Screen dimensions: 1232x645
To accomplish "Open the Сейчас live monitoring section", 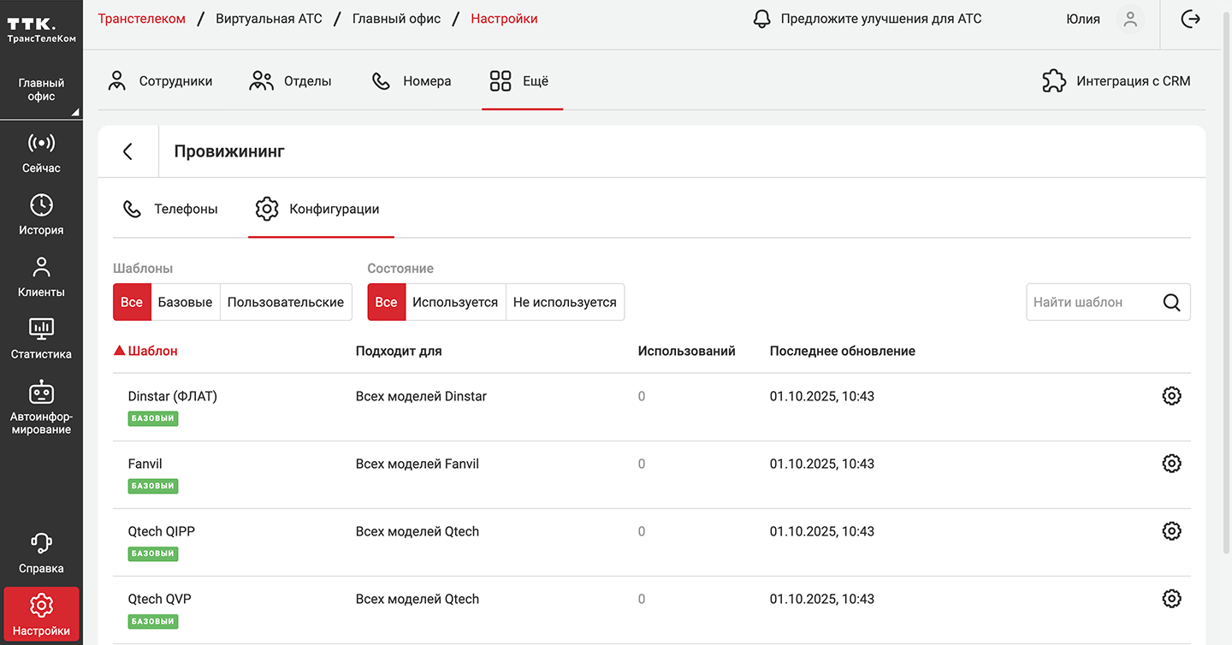I will 41,153.
